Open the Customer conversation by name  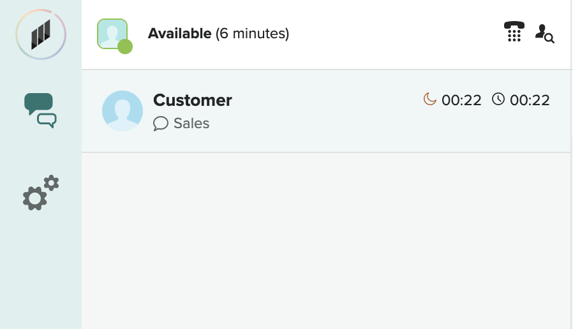pyautogui.click(x=193, y=100)
